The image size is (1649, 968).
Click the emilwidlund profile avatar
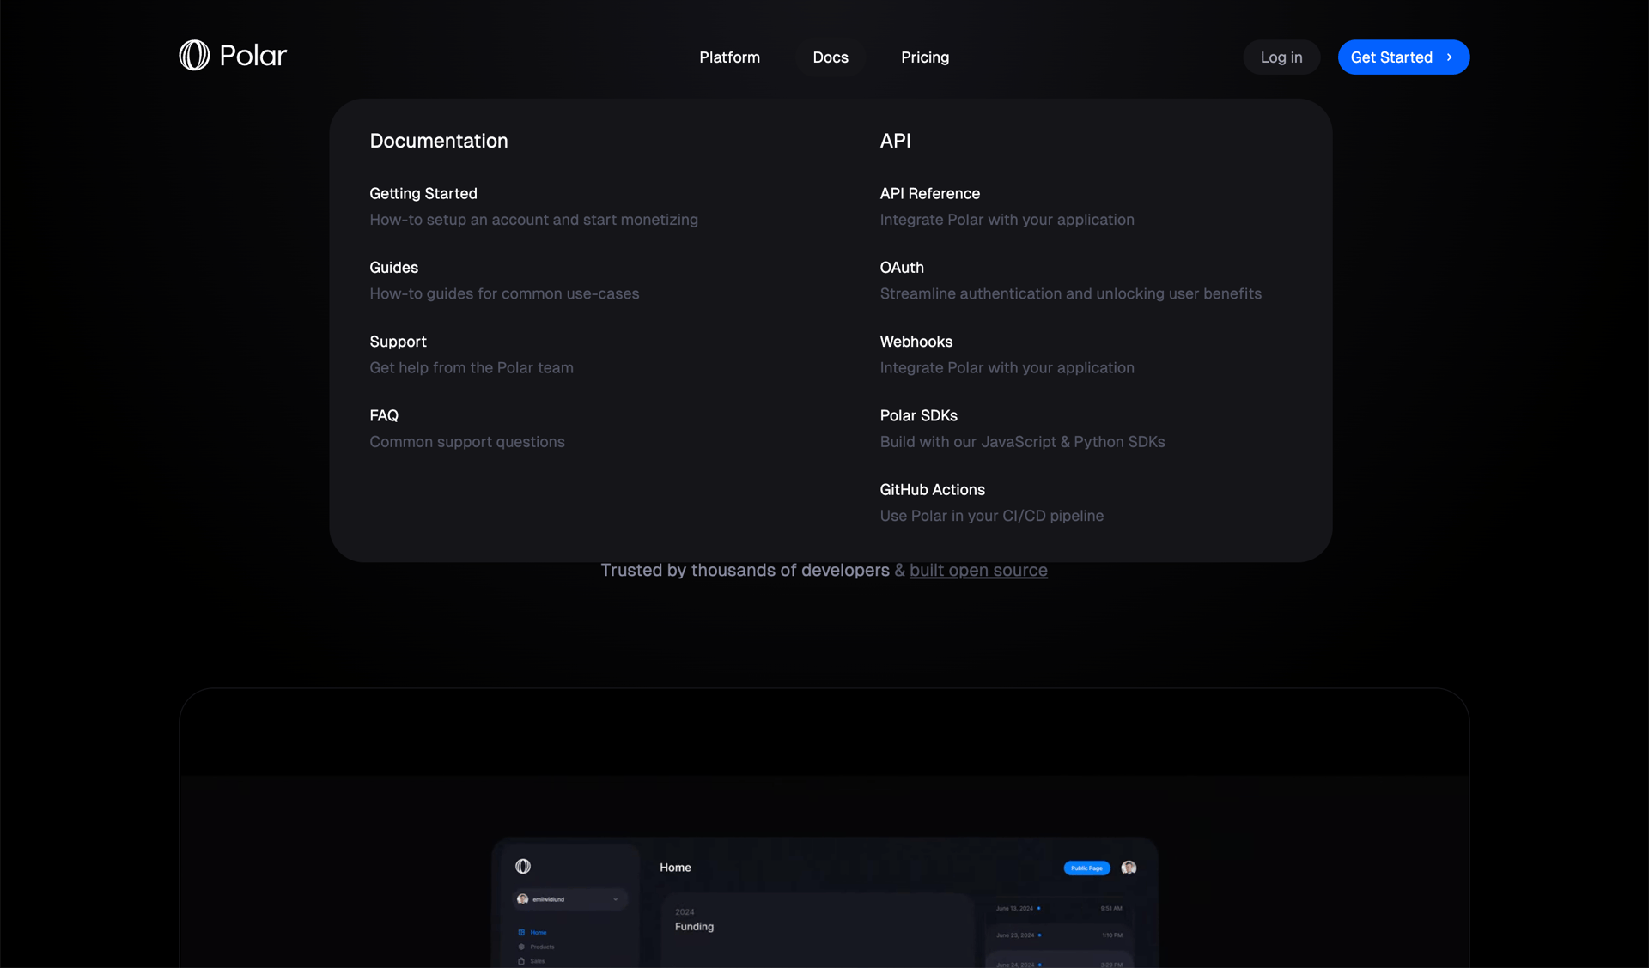click(522, 899)
